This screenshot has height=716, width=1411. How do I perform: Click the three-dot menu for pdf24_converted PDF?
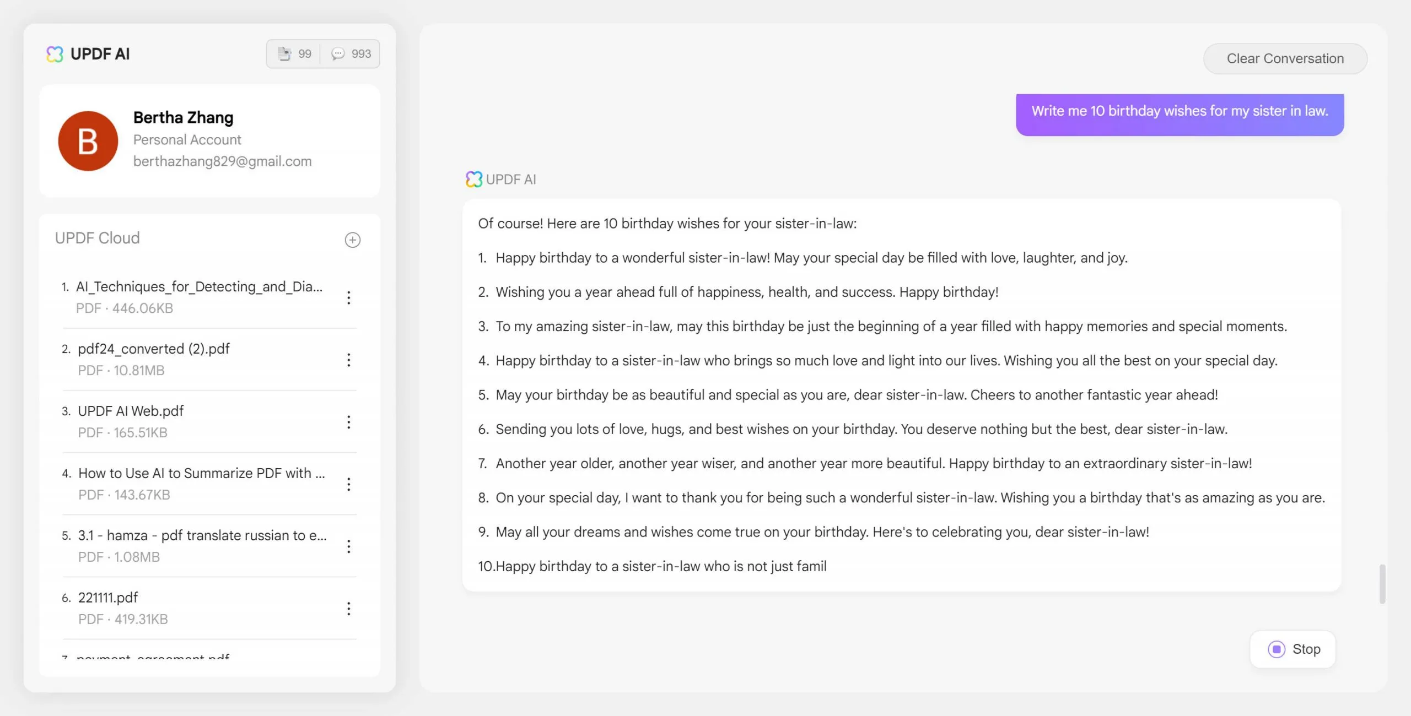pos(347,359)
